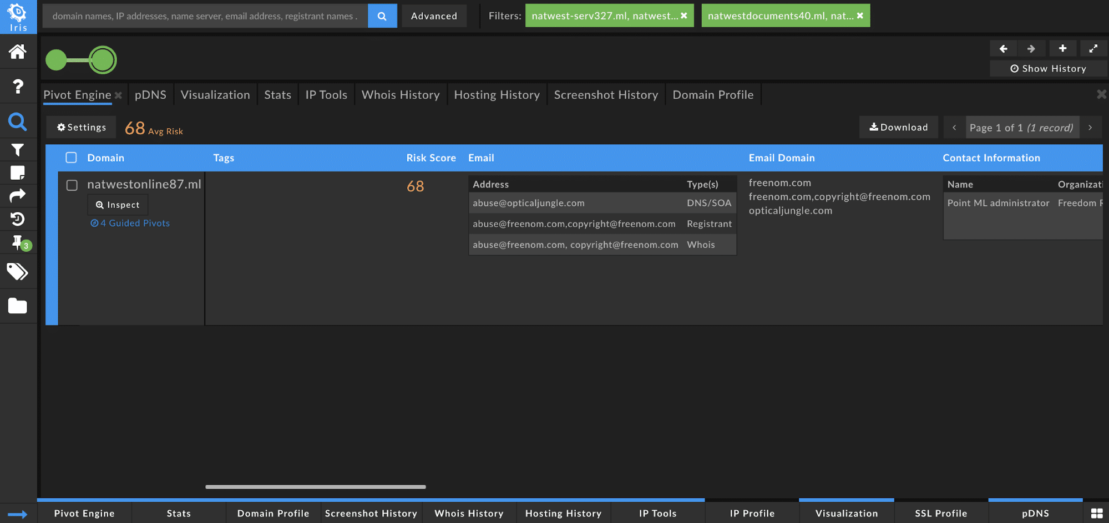Screen dimensions: 1109x523
Task: Open the bottom Pivot Engine panel tab
Action: click(x=84, y=513)
